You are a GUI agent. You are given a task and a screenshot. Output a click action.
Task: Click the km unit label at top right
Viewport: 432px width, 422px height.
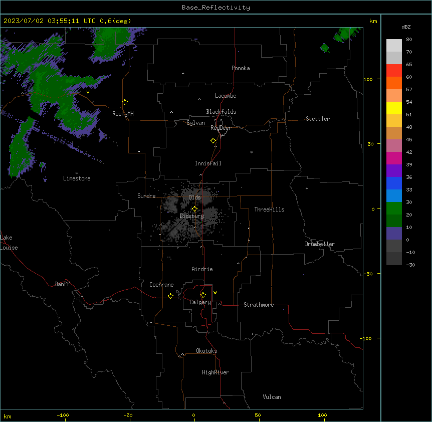click(x=373, y=21)
